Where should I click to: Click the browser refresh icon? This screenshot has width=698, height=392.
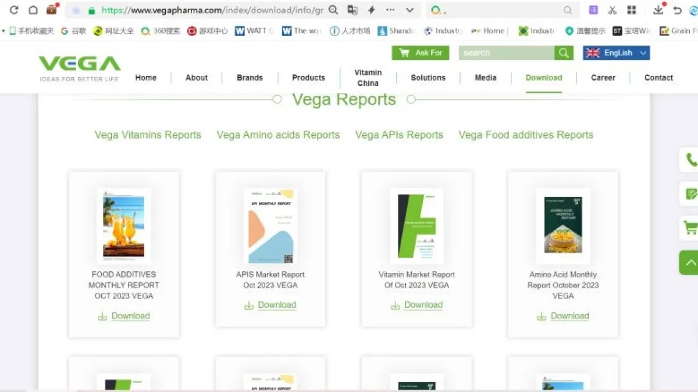point(14,10)
